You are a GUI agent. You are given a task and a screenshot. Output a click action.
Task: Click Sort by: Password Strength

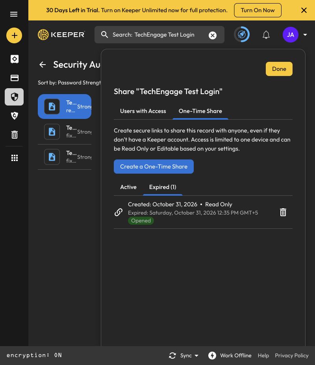tap(69, 83)
